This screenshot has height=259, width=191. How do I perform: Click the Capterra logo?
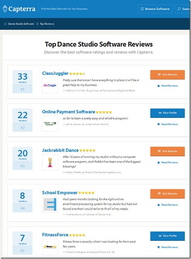tap(19, 9)
